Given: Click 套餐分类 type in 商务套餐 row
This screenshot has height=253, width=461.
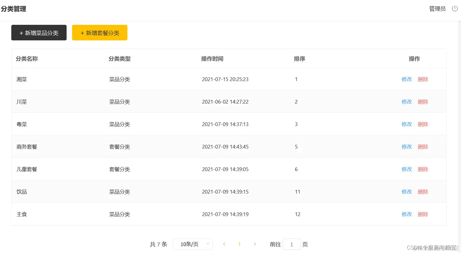Looking at the screenshot, I should 119,147.
